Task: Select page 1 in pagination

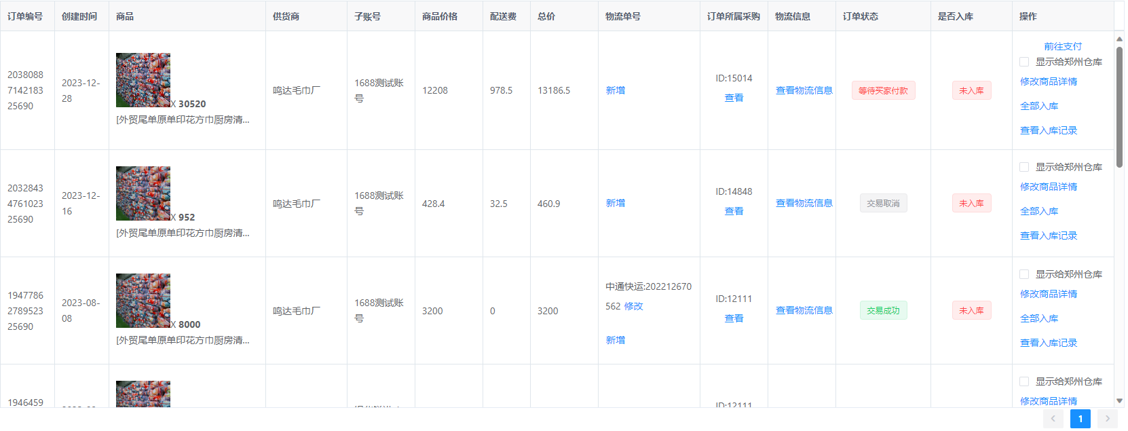Action: tap(1080, 419)
